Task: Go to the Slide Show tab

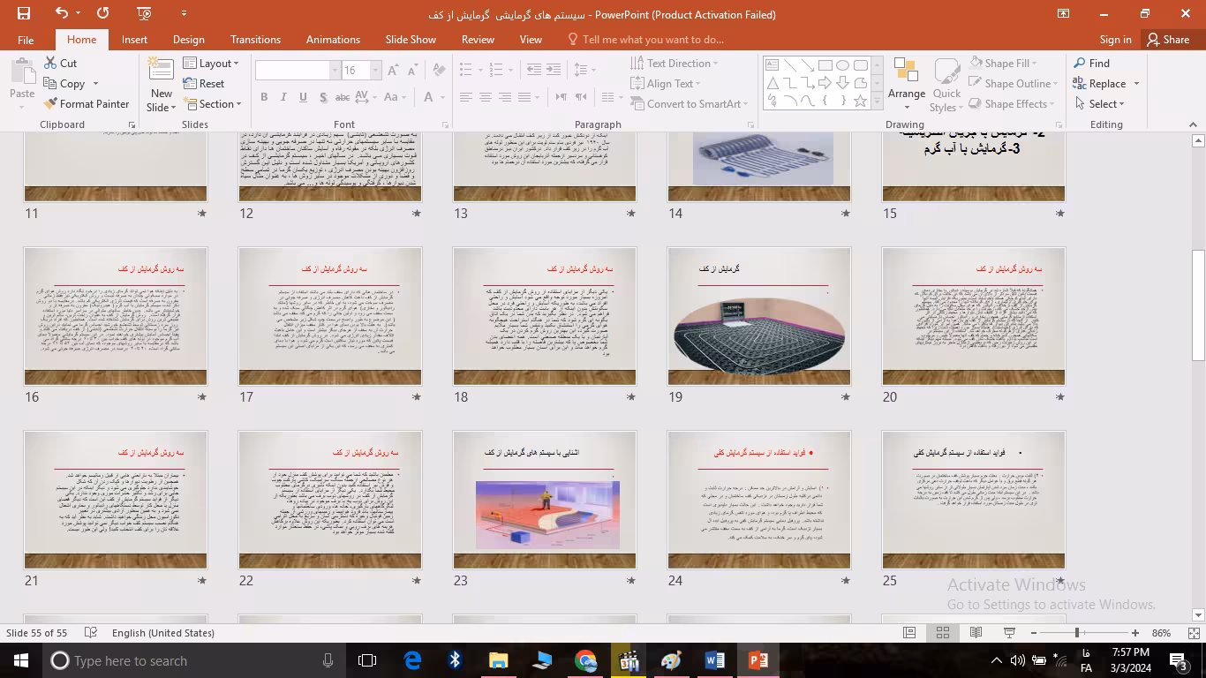Action: pos(411,40)
